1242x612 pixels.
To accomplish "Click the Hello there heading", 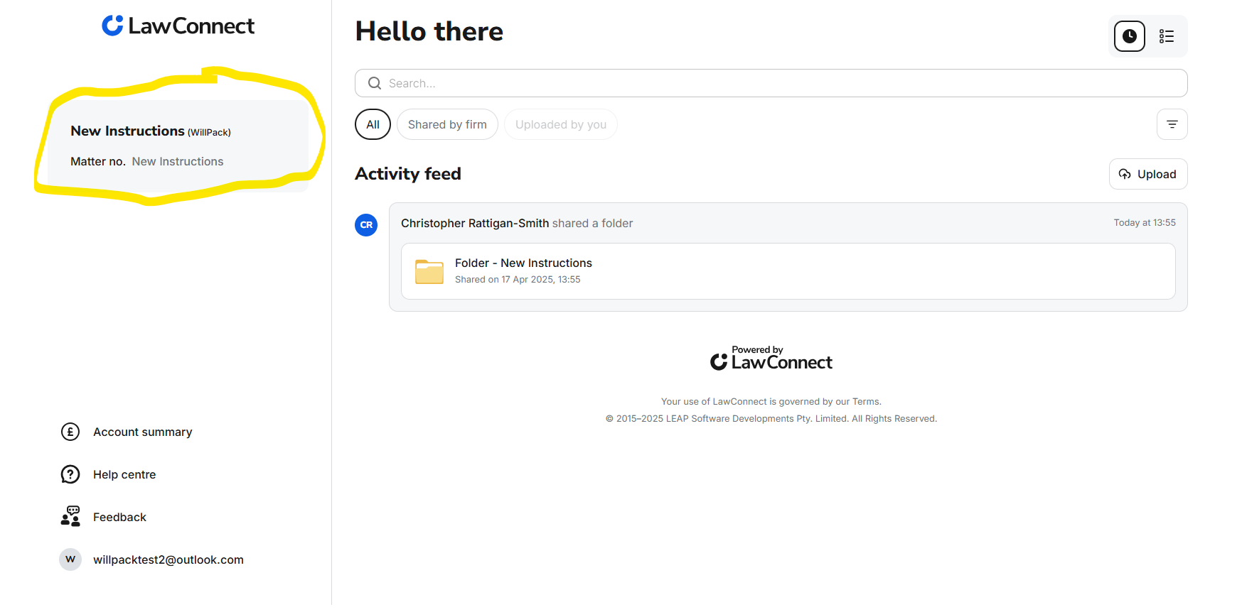I will [429, 31].
